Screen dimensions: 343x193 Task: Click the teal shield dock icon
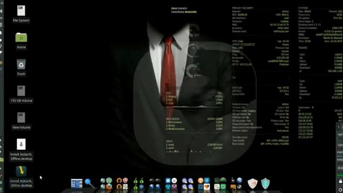265,183
